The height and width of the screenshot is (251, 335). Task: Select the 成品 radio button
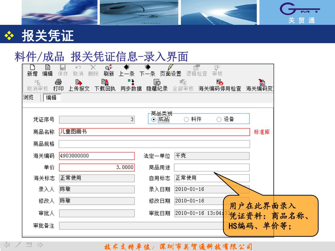153,120
